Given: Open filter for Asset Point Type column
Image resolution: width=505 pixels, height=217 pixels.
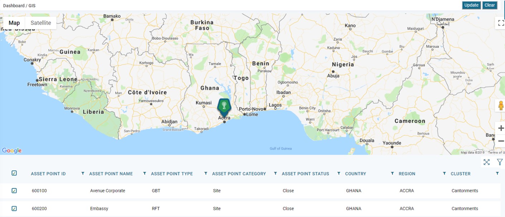Looking at the screenshot, I should pyautogui.click(x=206, y=173).
